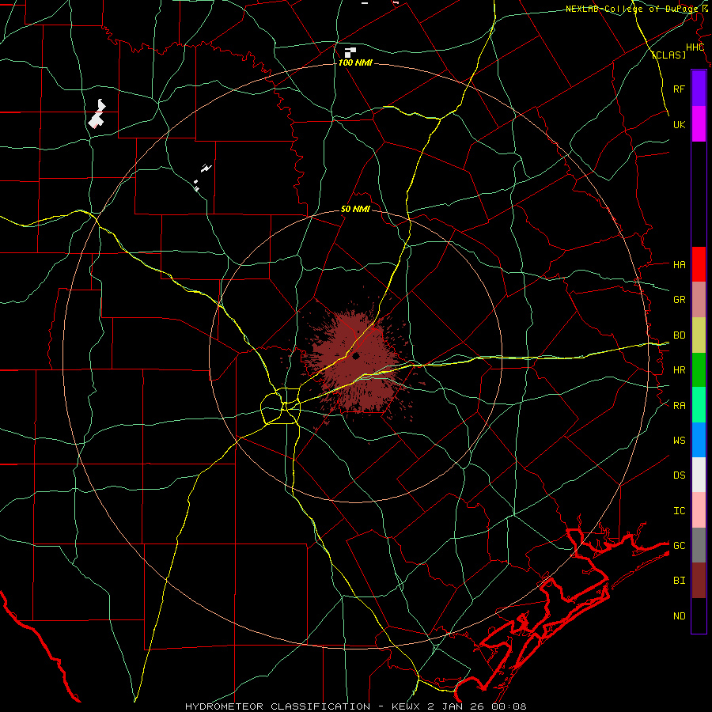Click the blue WS legend color swatch
Screen dimensions: 712x712
[x=699, y=440]
